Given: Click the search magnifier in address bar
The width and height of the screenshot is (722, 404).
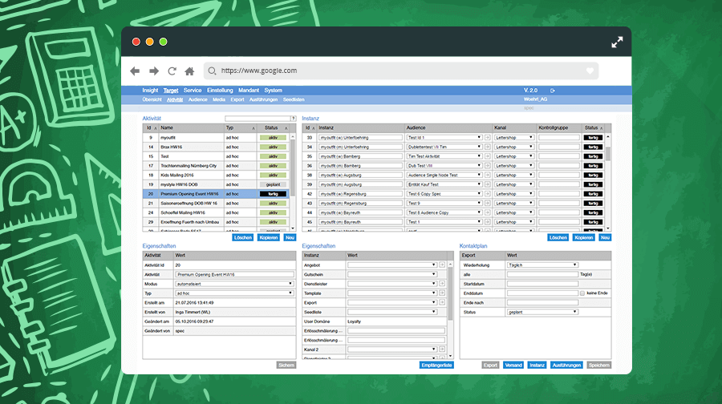Looking at the screenshot, I should [x=212, y=71].
